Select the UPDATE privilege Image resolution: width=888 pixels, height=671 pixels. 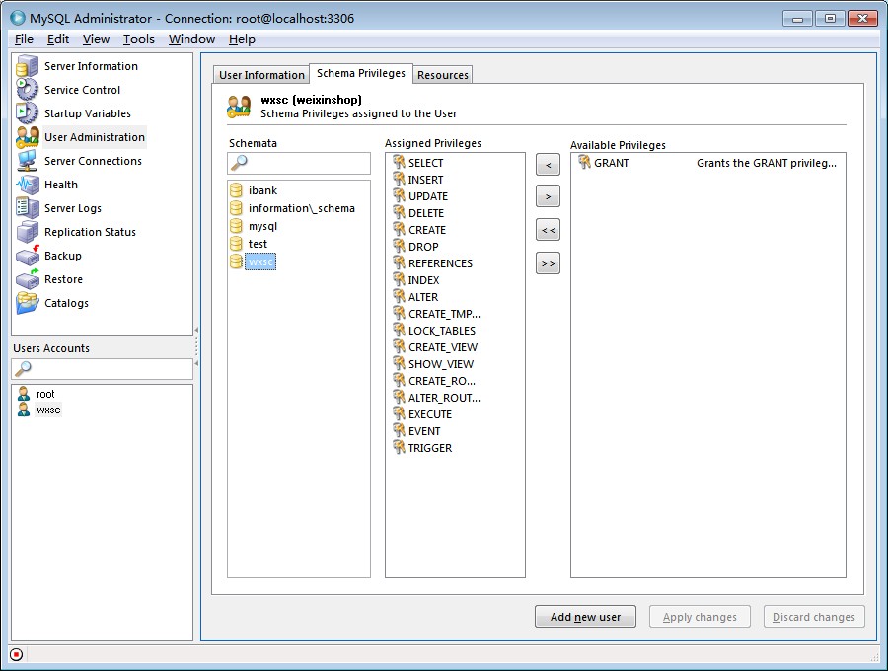coord(428,196)
